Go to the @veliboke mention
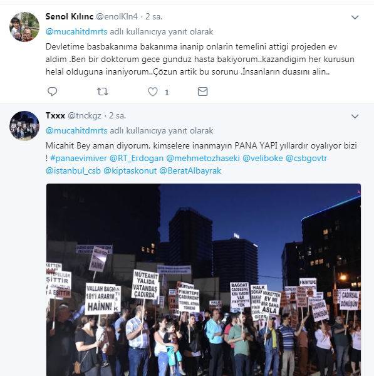The width and height of the screenshot is (374, 376). coord(262,159)
